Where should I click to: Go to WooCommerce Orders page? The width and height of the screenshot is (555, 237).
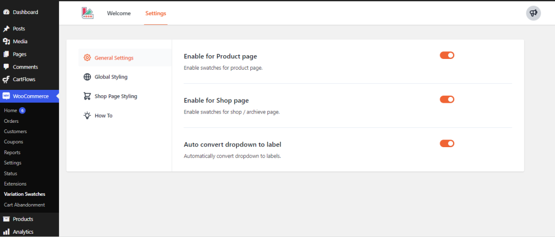coord(11,121)
